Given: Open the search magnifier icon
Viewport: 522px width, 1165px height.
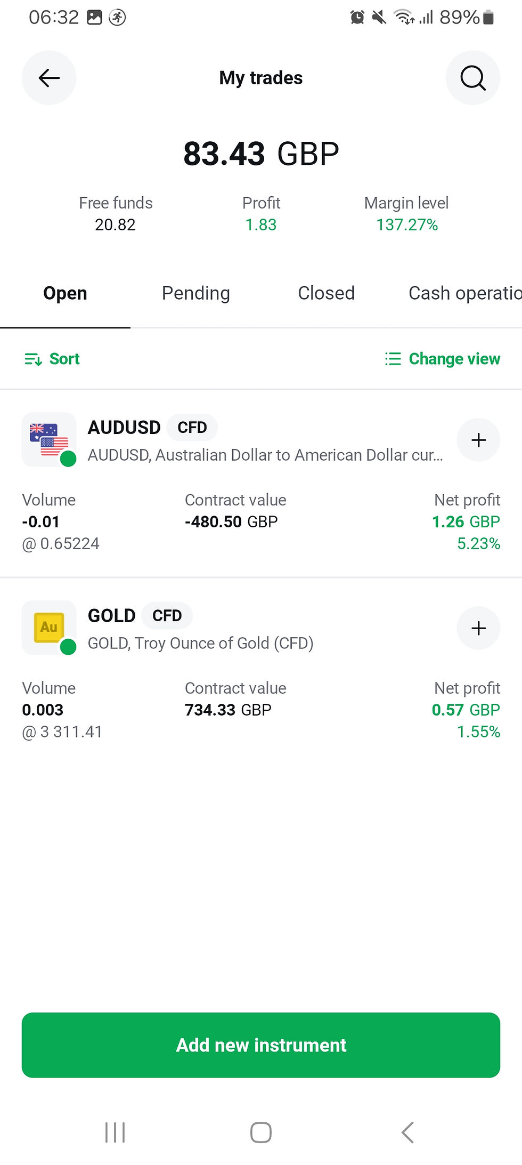Looking at the screenshot, I should point(472,78).
